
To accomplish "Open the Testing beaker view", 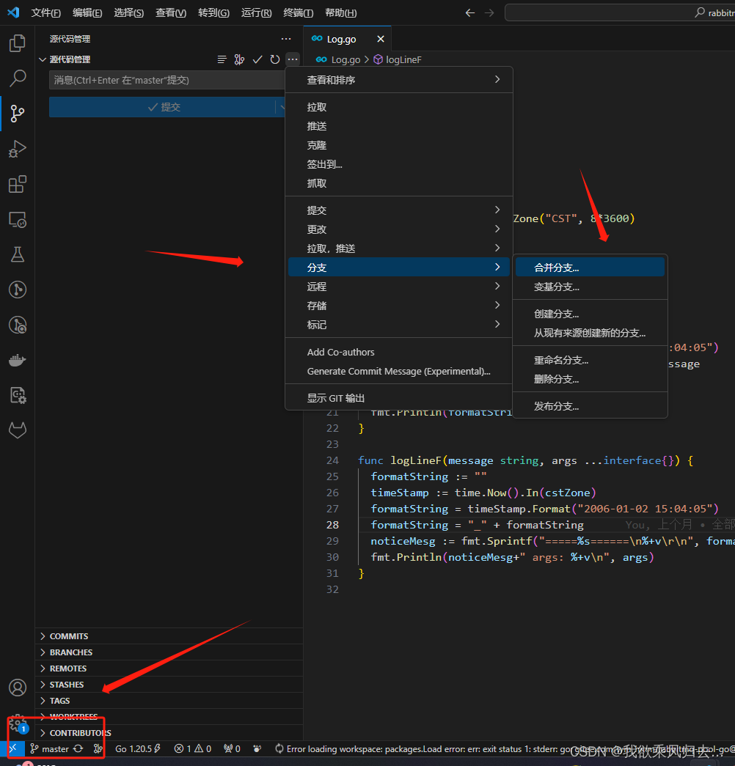I will [x=18, y=254].
